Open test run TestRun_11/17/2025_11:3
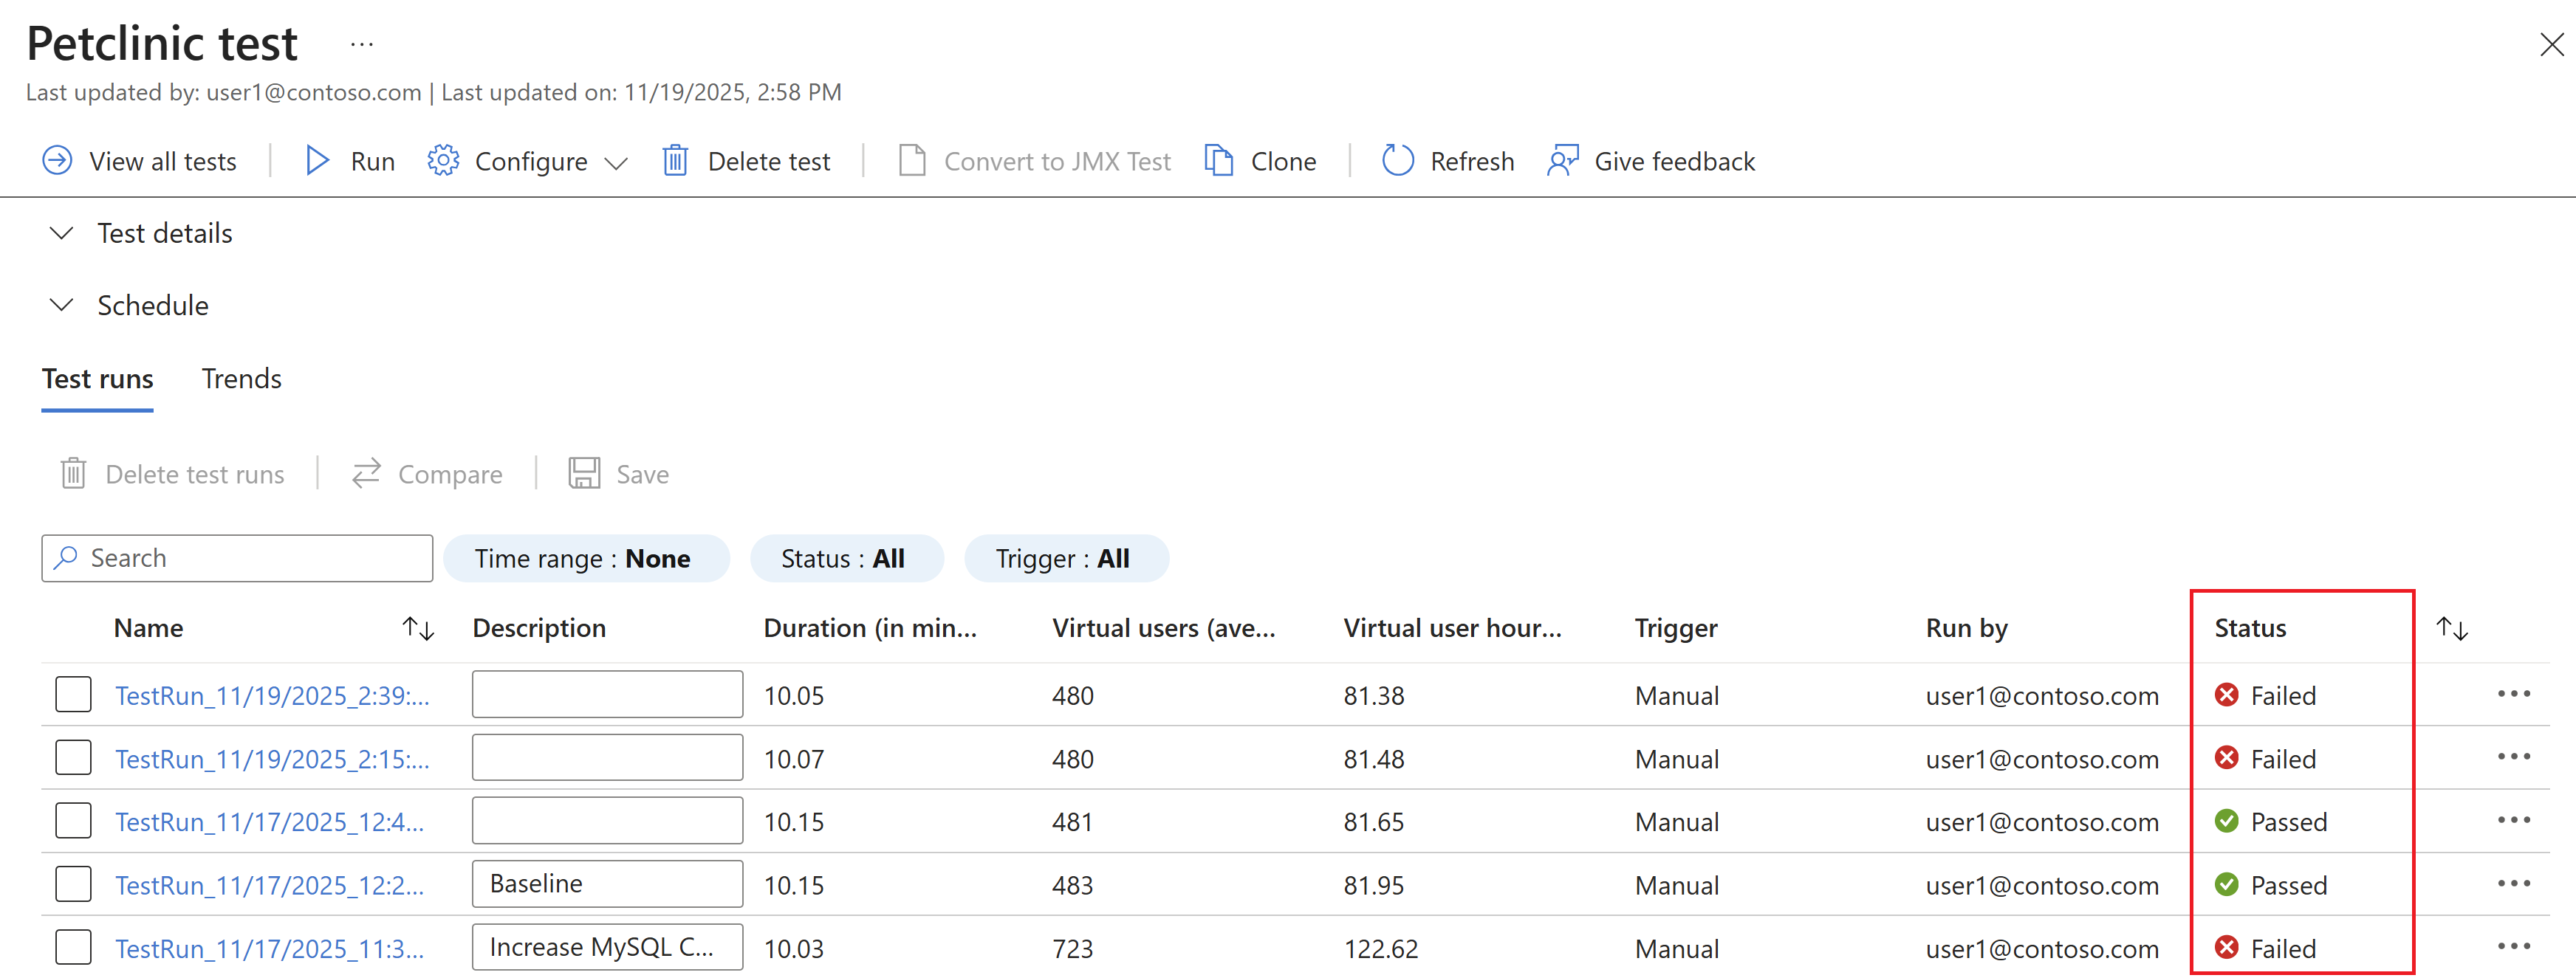The height and width of the screenshot is (978, 2576). click(269, 949)
